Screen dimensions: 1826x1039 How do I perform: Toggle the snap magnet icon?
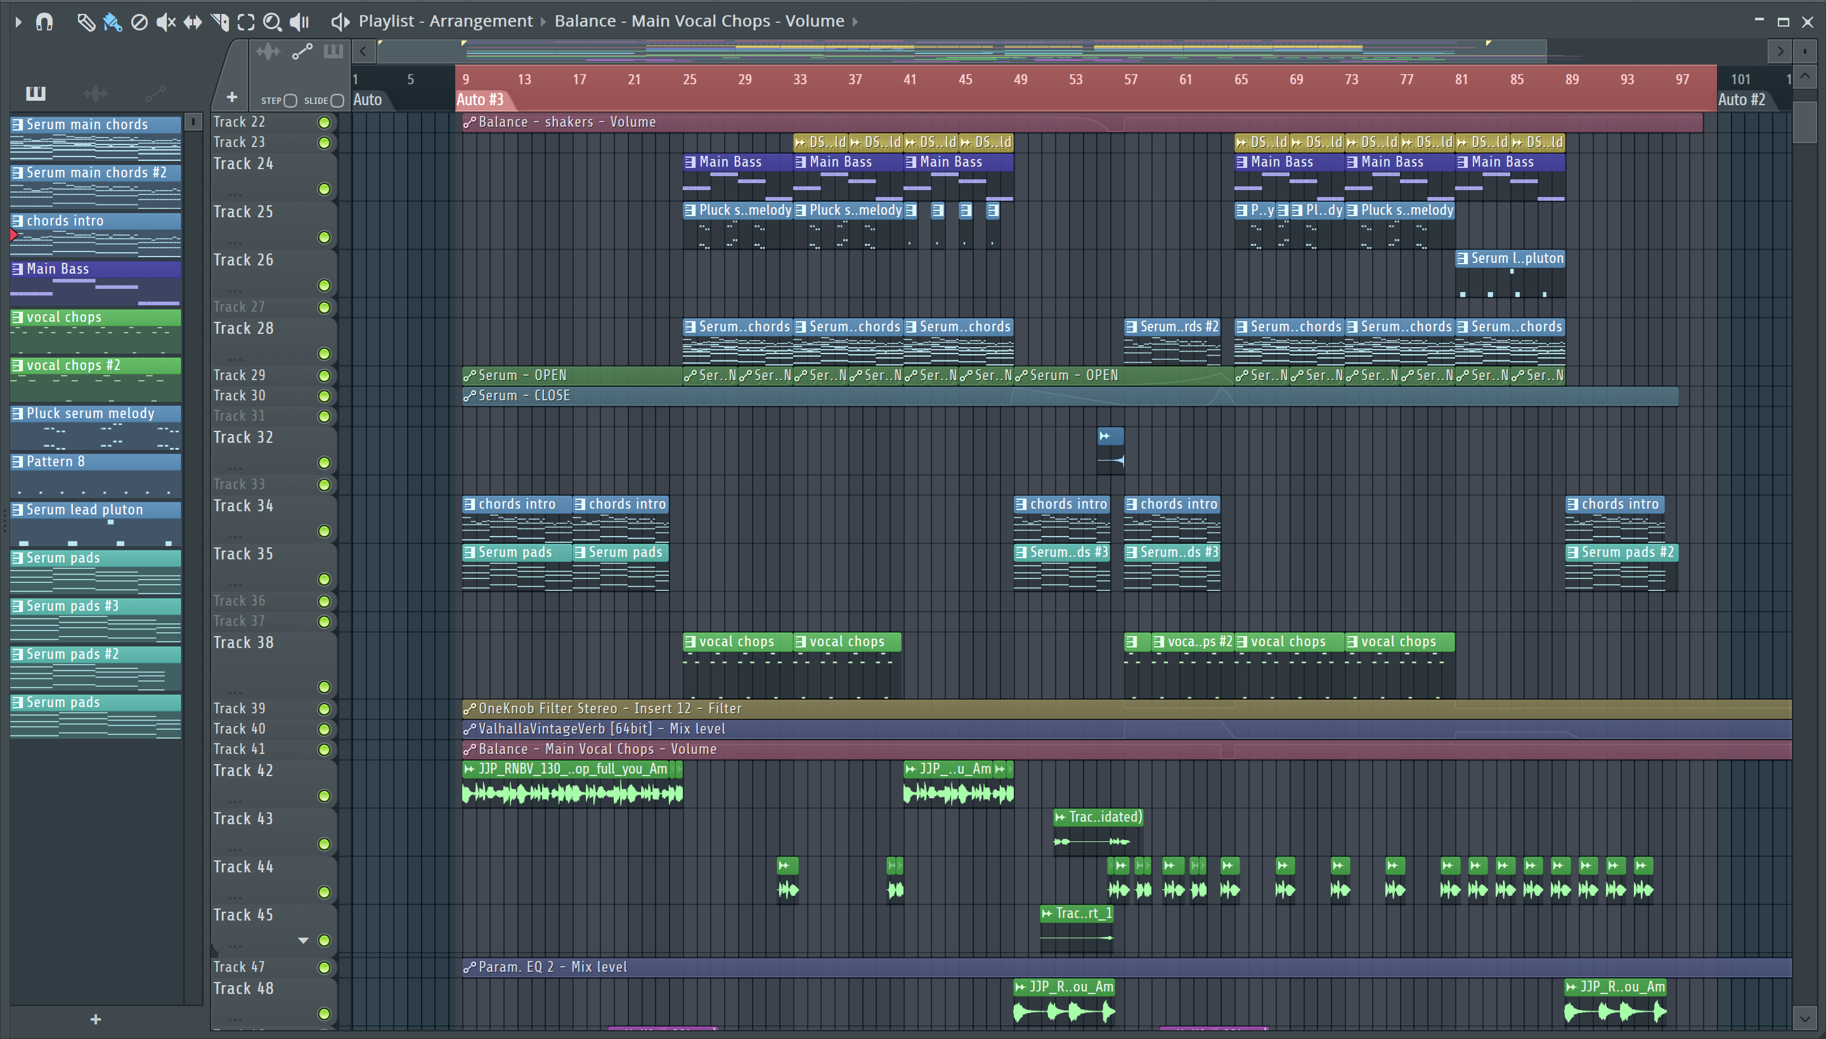click(x=44, y=22)
